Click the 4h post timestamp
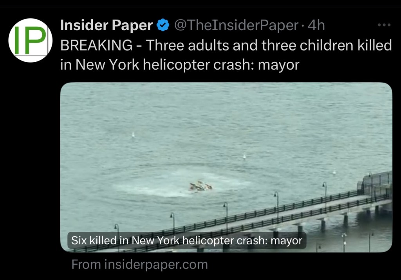Viewport: 401px width, 280px height. click(x=316, y=25)
